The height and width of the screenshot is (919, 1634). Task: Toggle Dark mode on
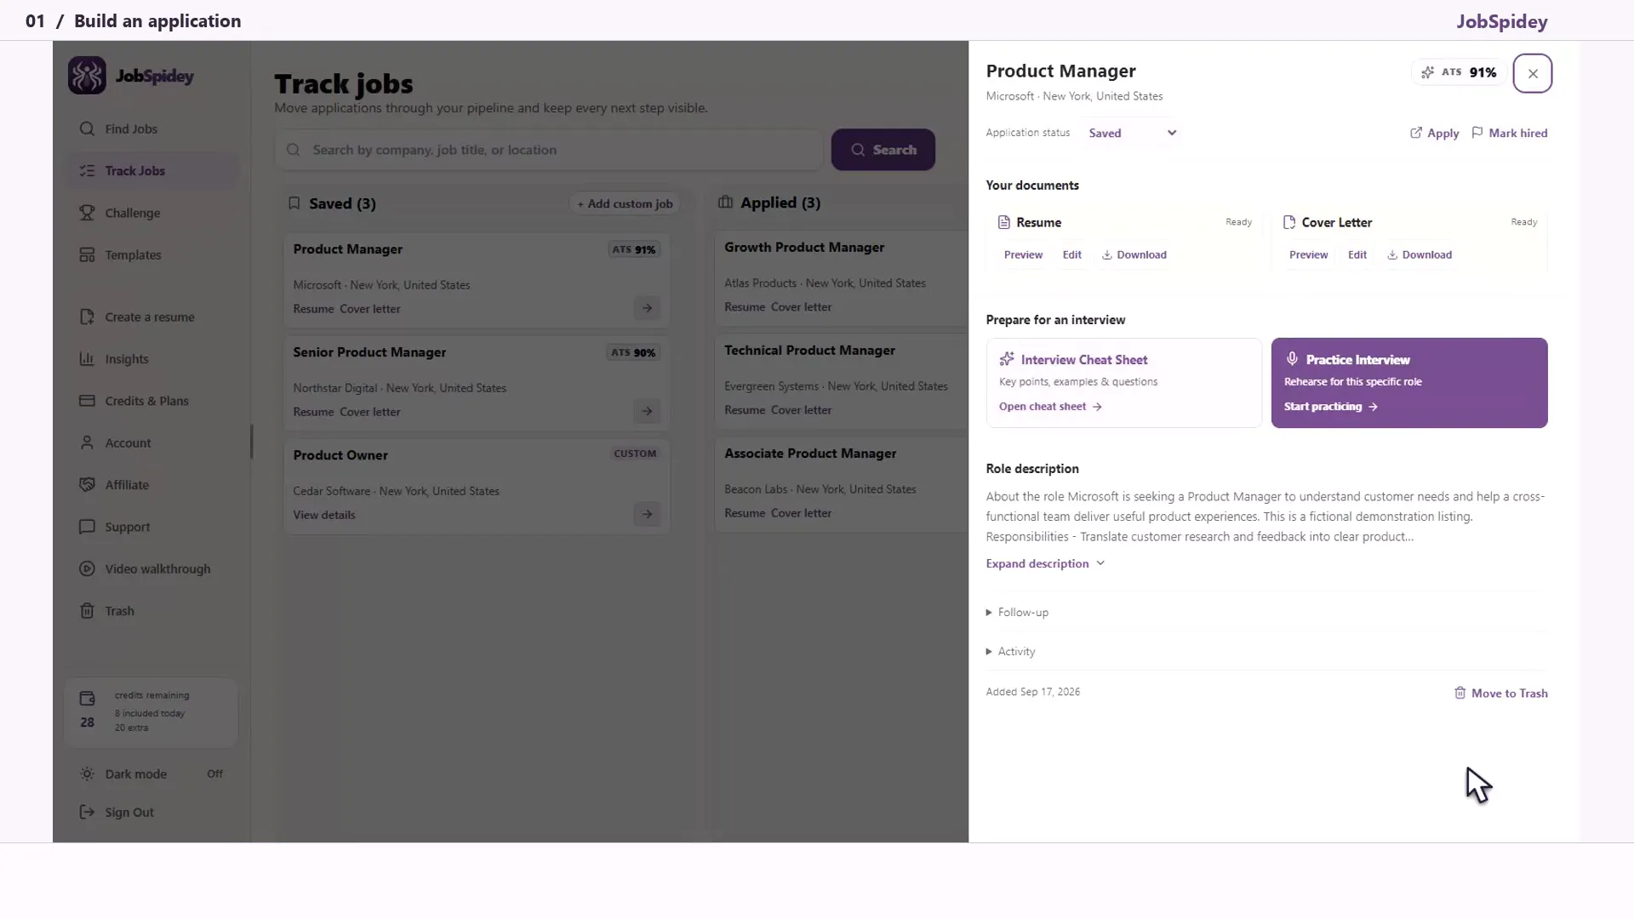(x=151, y=774)
